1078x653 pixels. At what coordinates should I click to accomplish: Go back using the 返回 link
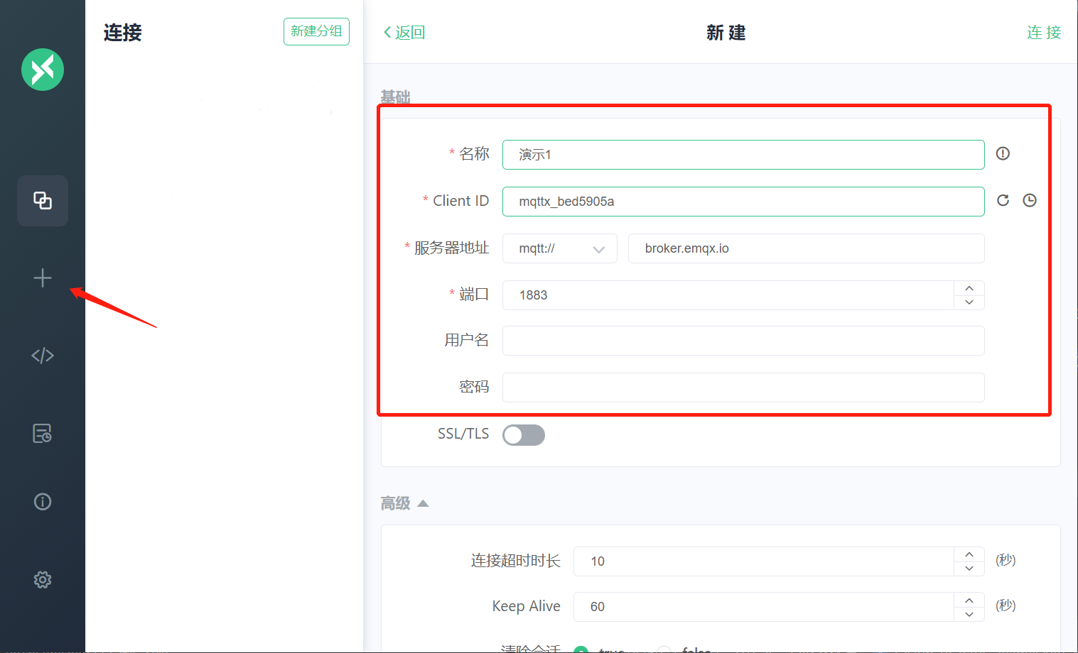404,33
